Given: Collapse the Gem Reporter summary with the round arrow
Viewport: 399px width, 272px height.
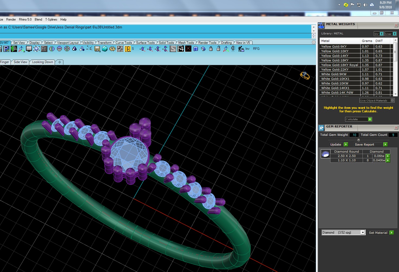Looking at the screenshot, I should tap(359, 140).
